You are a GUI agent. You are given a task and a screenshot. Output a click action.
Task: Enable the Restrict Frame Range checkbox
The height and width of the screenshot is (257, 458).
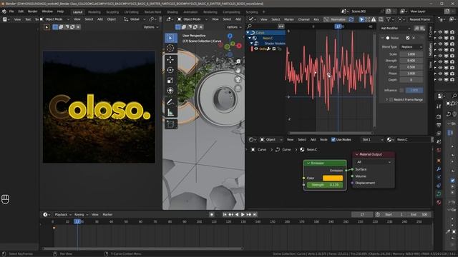click(391, 100)
